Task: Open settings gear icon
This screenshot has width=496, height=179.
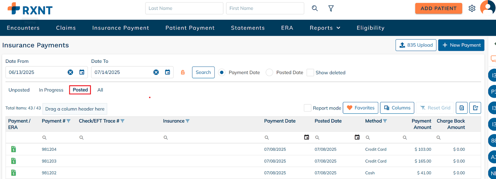Action: (x=472, y=8)
